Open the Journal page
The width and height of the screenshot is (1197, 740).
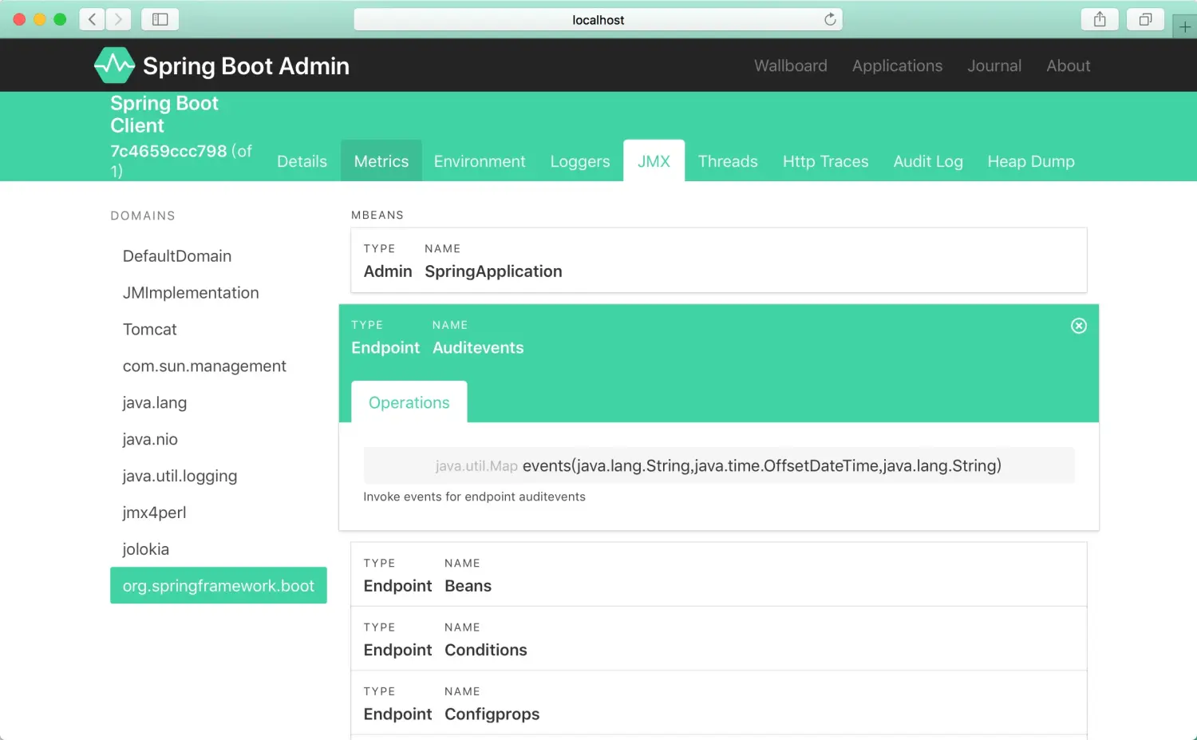point(994,65)
